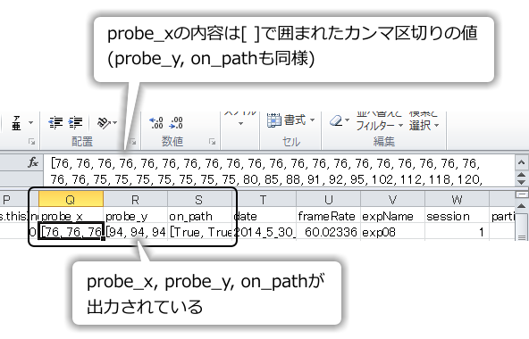Screen dimensions: 529x339
Task: Click the phonetic guide (ア亜) icon
Action: pyautogui.click(x=16, y=122)
